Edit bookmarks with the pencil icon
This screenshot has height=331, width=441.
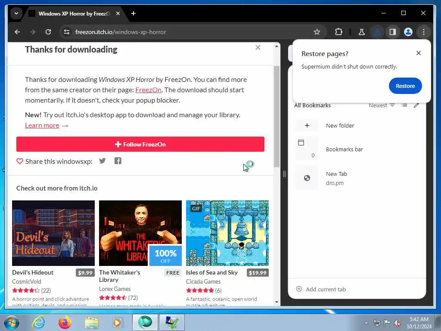coord(416,105)
